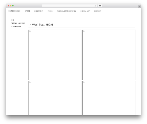This screenshot has width=147, height=124.
Task: Open the bottom-right gallery image
Action: click(x=109, y=98)
